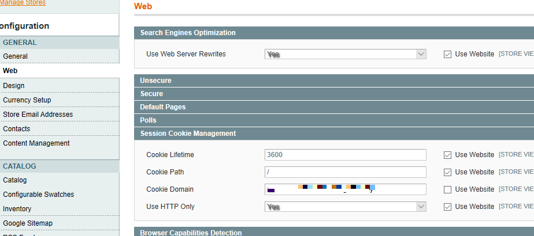Open Content Management configuration
The image size is (534, 236).
(36, 143)
